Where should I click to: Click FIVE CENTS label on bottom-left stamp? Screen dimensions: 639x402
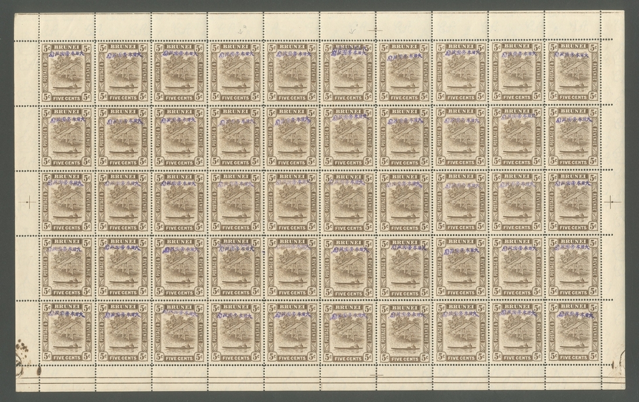pos(67,358)
